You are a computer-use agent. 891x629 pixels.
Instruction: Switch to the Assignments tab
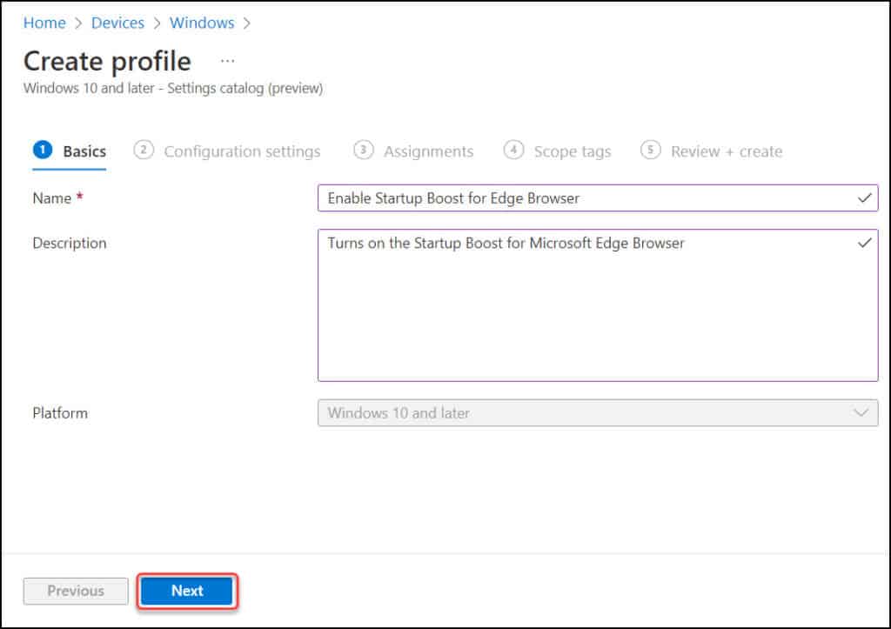coord(413,151)
